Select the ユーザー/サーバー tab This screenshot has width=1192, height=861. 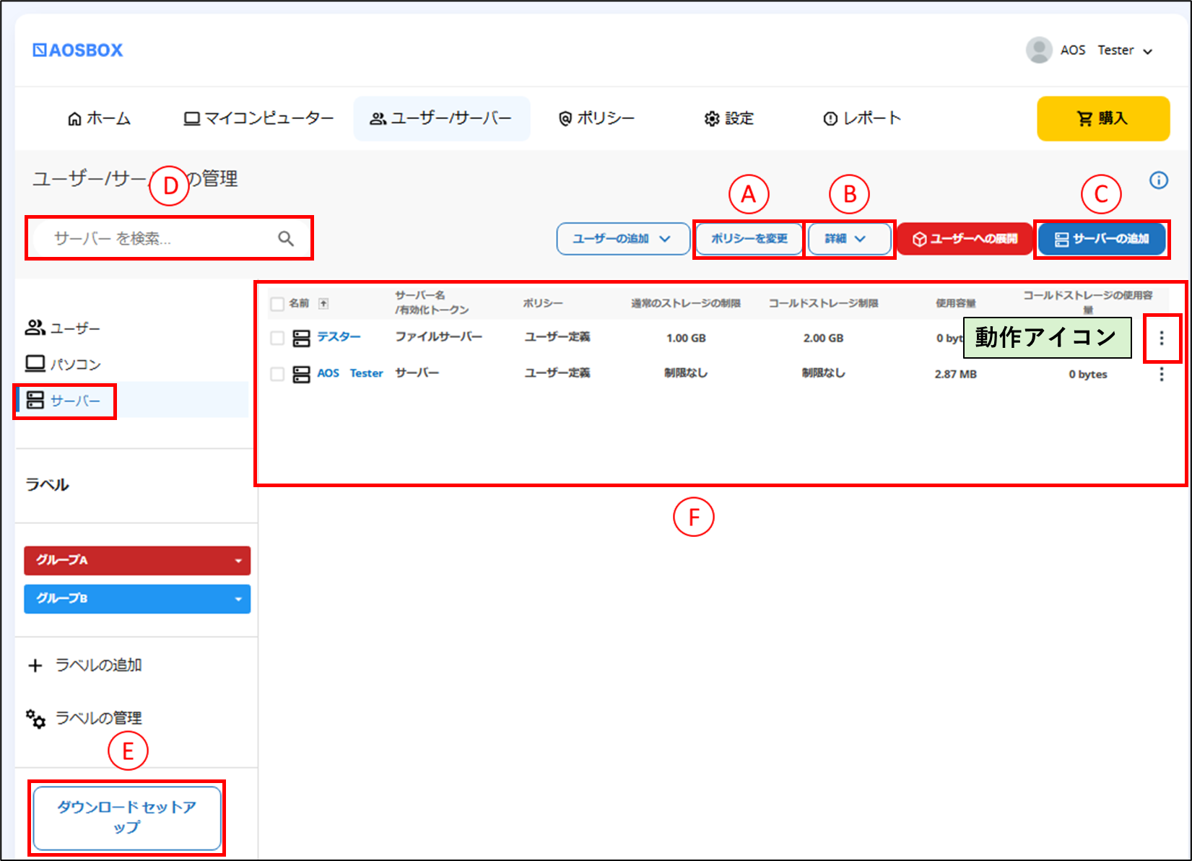click(441, 118)
